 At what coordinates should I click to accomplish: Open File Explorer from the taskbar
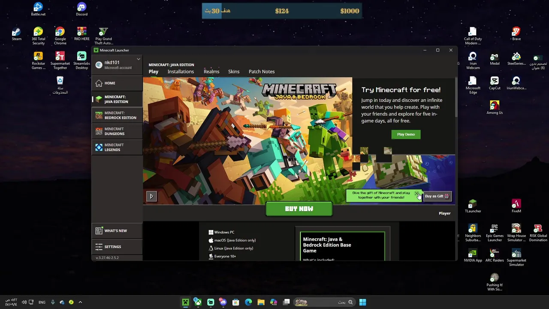click(x=261, y=302)
